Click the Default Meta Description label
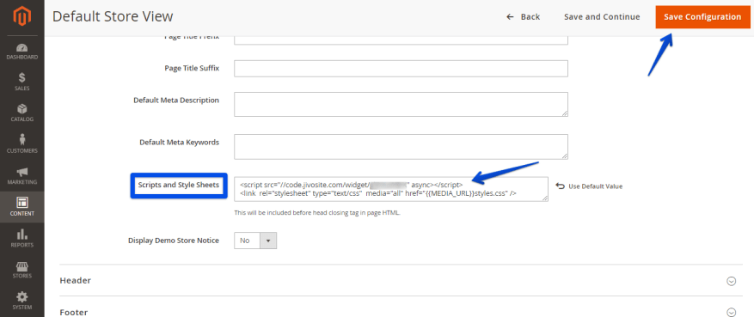Screen dimensions: 754x317 176,101
